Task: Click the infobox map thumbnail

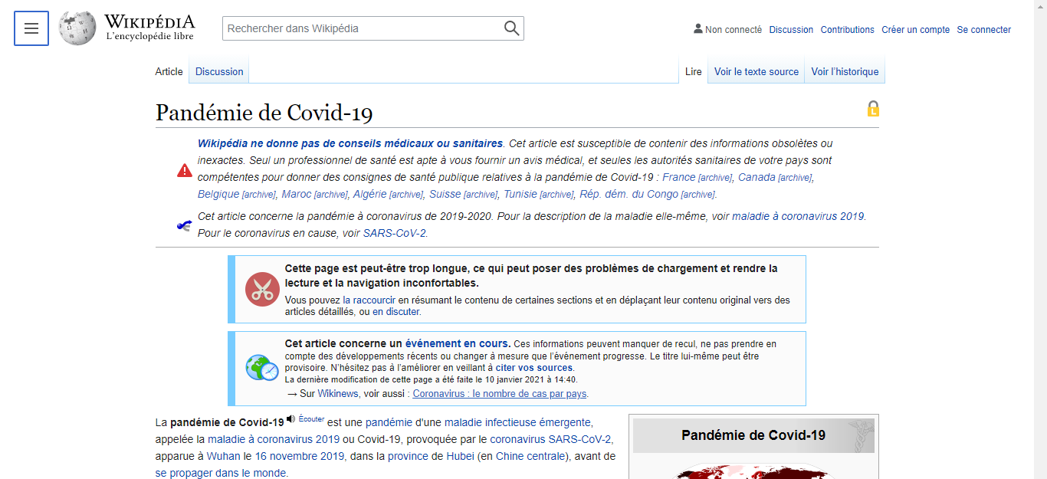Action: [x=753, y=471]
